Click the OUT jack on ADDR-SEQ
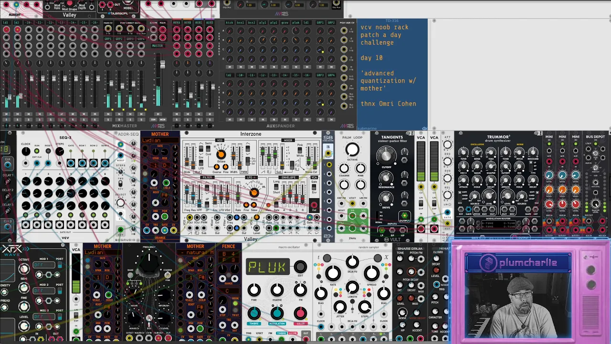Viewport: 611px width, 344px height. [x=120, y=230]
